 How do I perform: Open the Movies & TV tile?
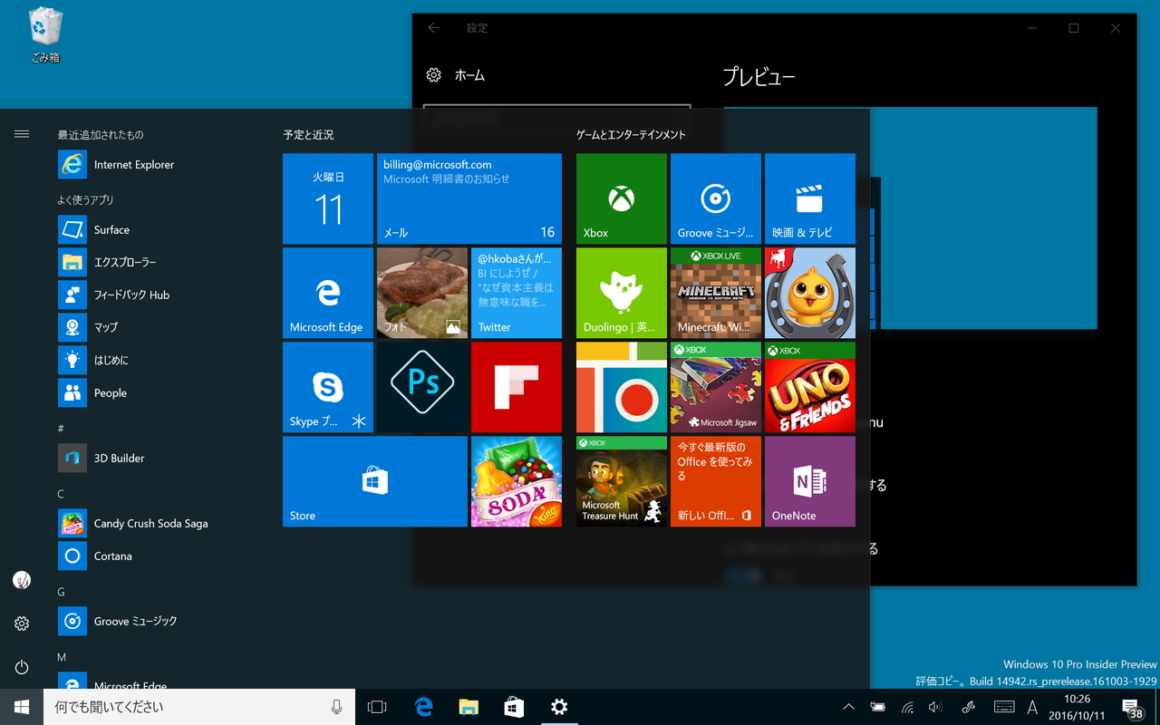[810, 198]
